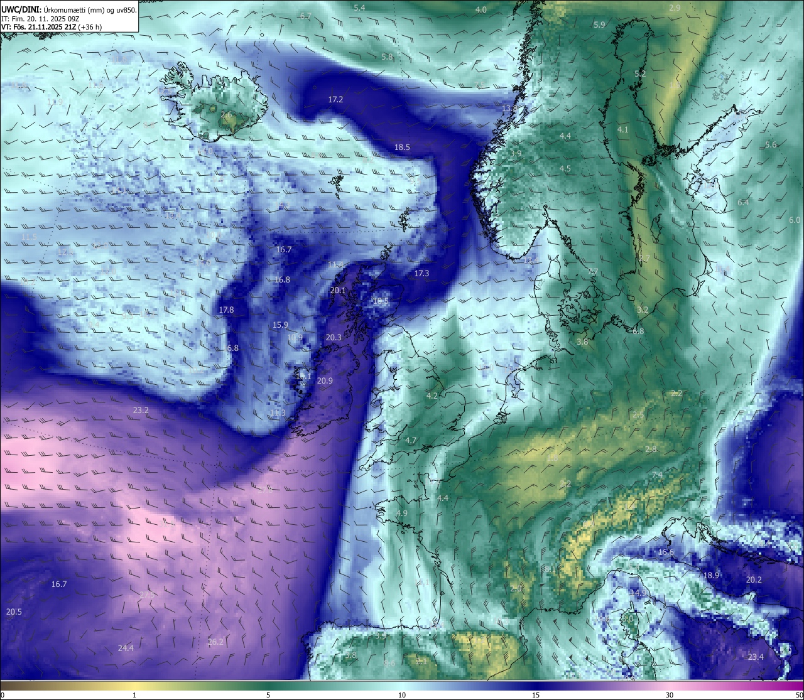
Task: Click the color scale tick label "15"
Action: click(536, 695)
